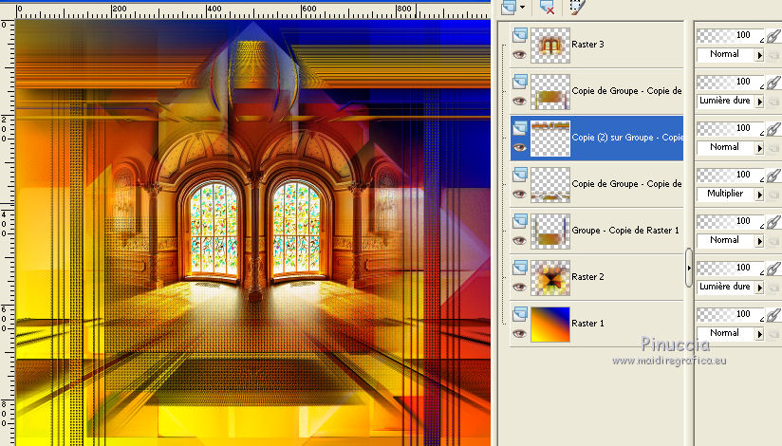Click the layer type icon of Raster 3
The image size is (782, 446).
coord(519,35)
